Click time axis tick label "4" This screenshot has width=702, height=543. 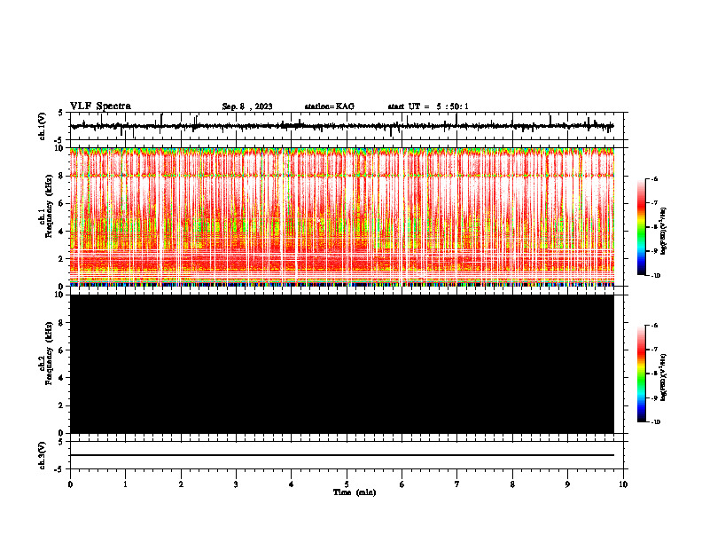[x=292, y=484]
